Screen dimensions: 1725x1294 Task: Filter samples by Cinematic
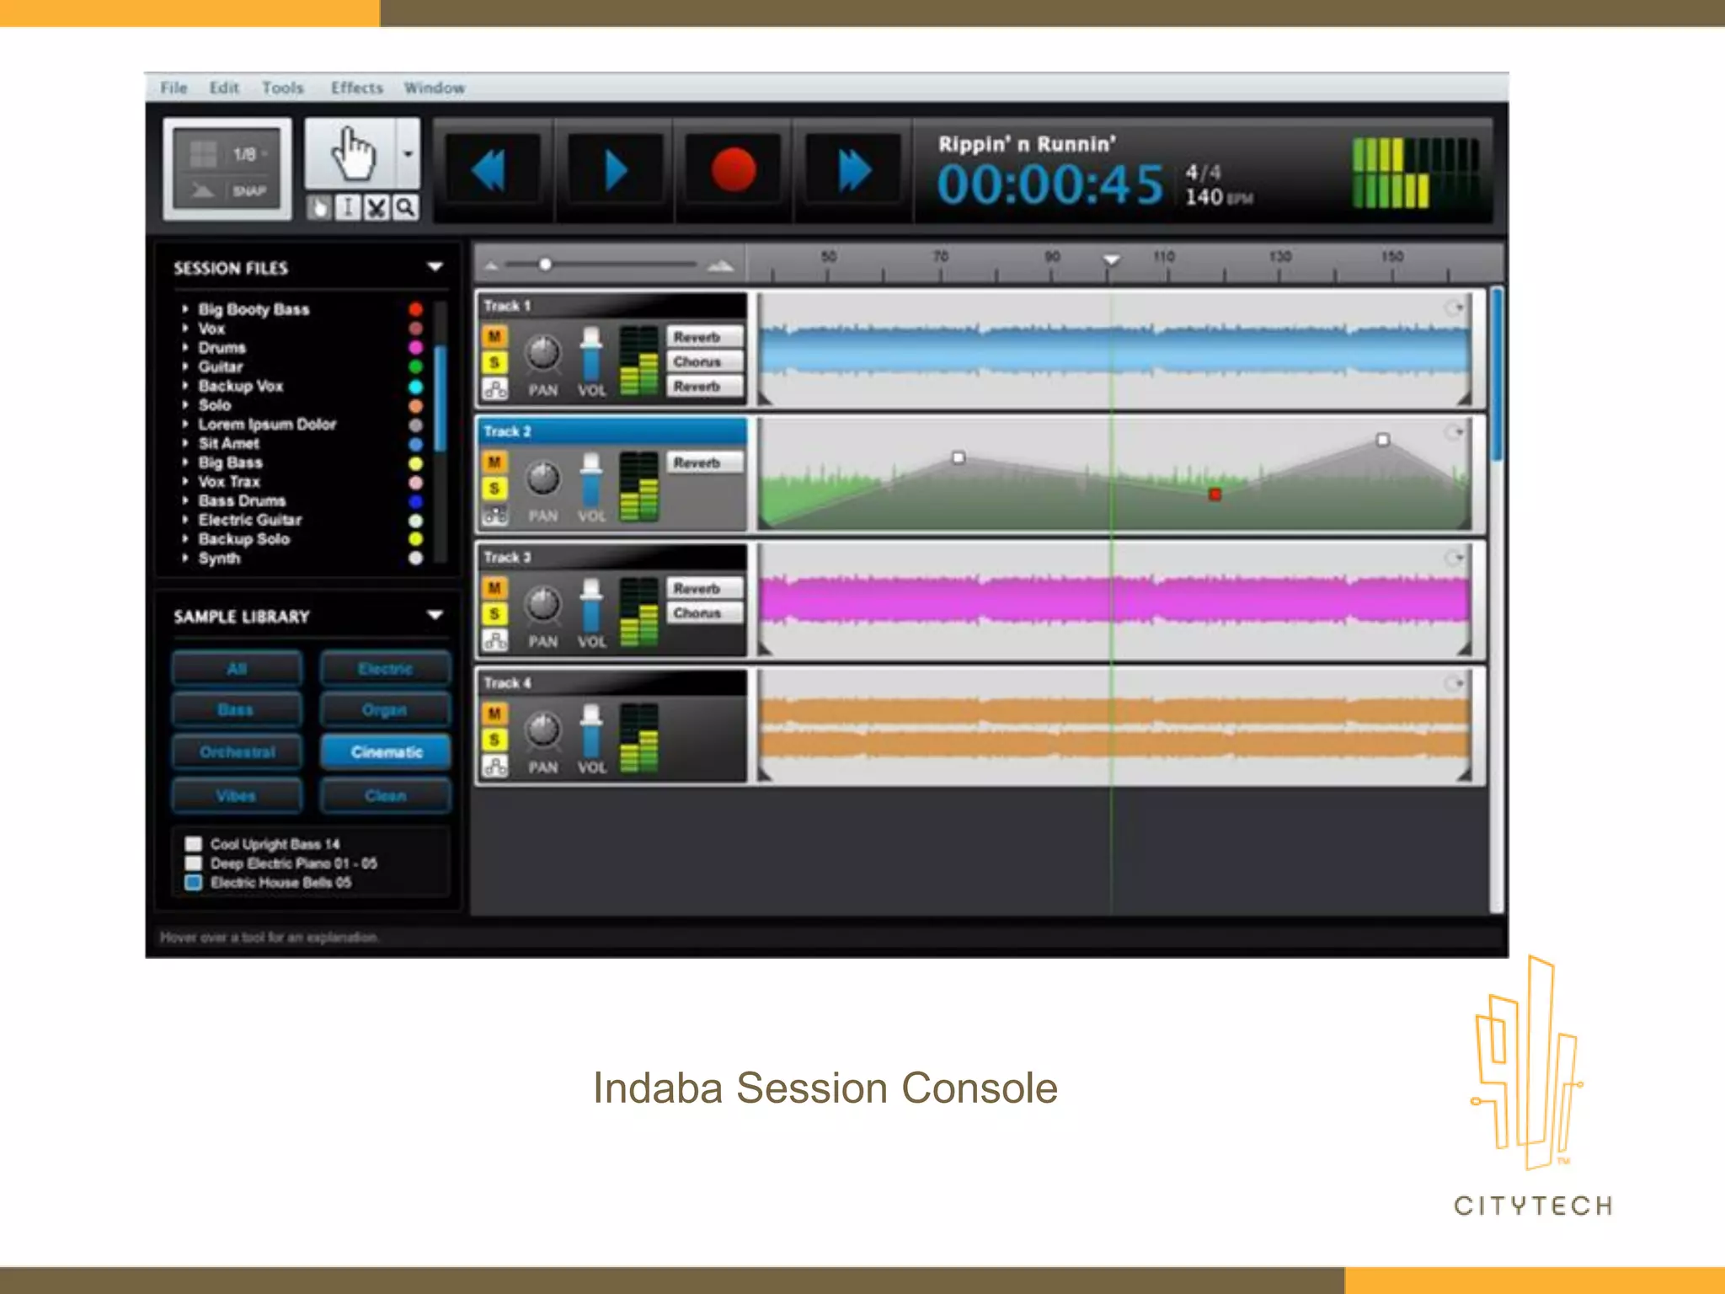click(386, 751)
